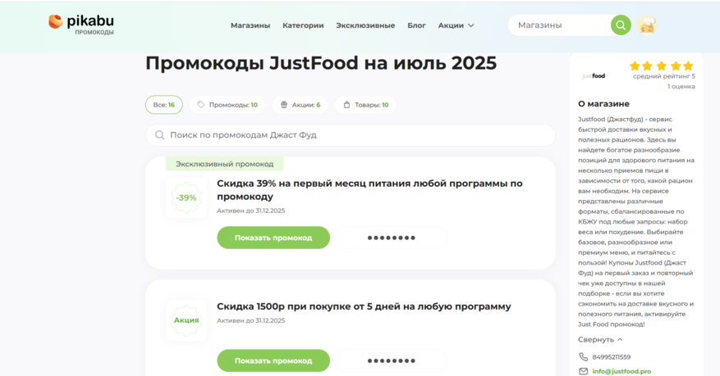The image size is (720, 376).
Task: Open the Pikabu promo codes logo
Action: pyautogui.click(x=81, y=25)
